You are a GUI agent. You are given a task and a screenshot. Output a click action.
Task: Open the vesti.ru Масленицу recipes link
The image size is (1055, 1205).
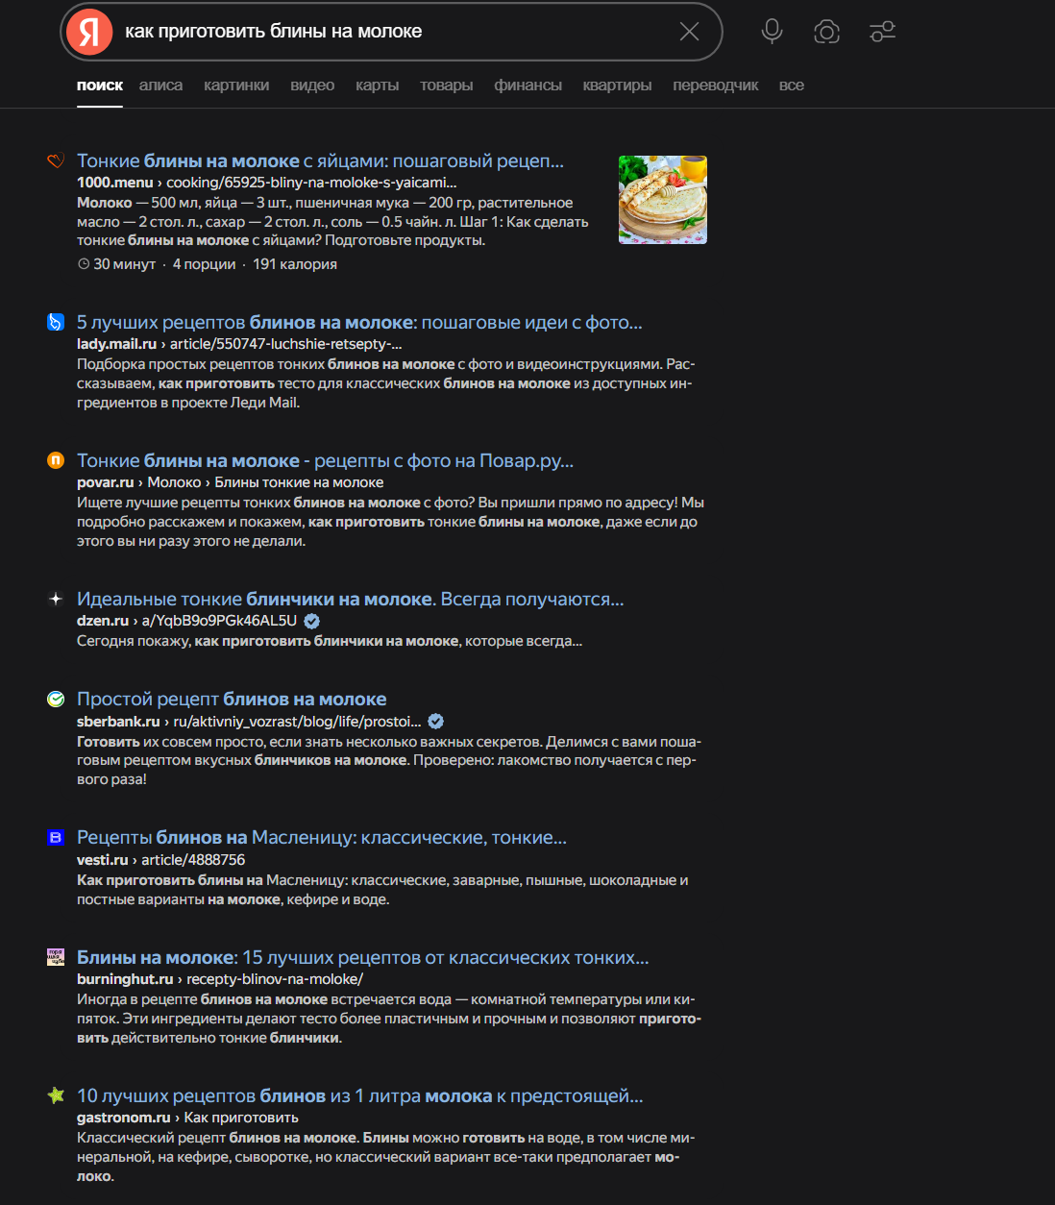coord(322,837)
